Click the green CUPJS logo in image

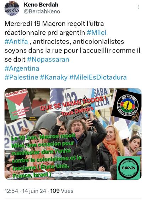129,168
